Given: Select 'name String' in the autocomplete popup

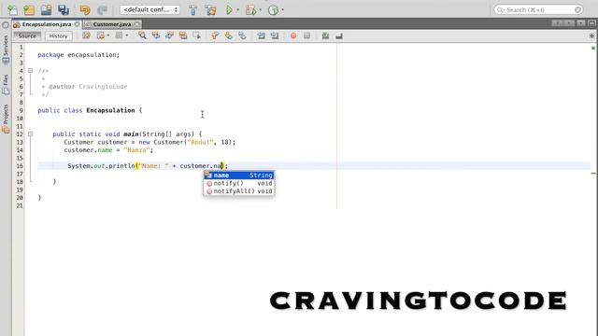Looking at the screenshot, I should tap(239, 175).
